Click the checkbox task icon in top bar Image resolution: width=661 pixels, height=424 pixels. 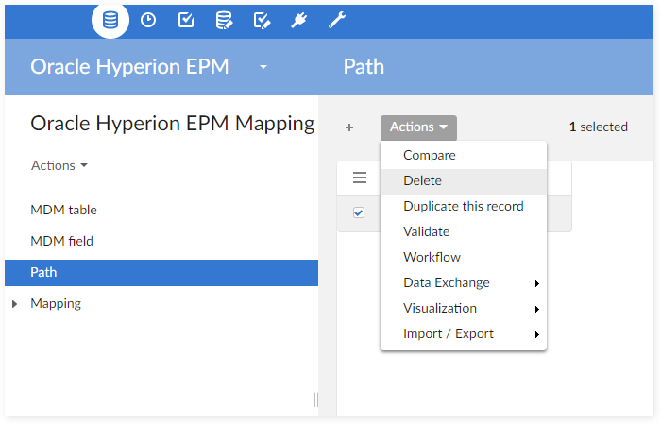(186, 20)
